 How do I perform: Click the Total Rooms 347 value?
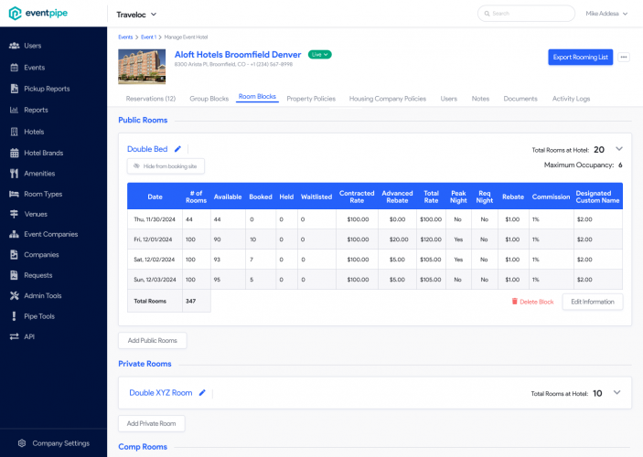[x=190, y=301]
